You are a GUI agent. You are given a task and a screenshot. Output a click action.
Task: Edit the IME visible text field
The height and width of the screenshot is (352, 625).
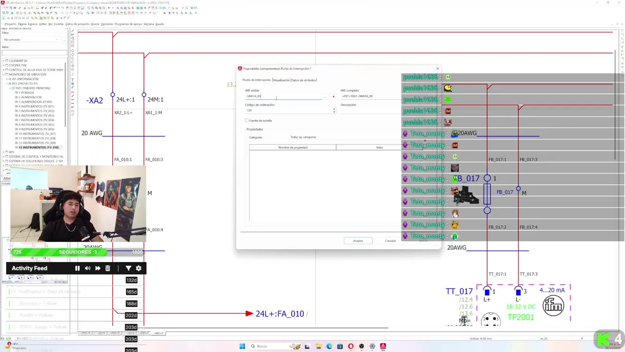[x=283, y=96]
